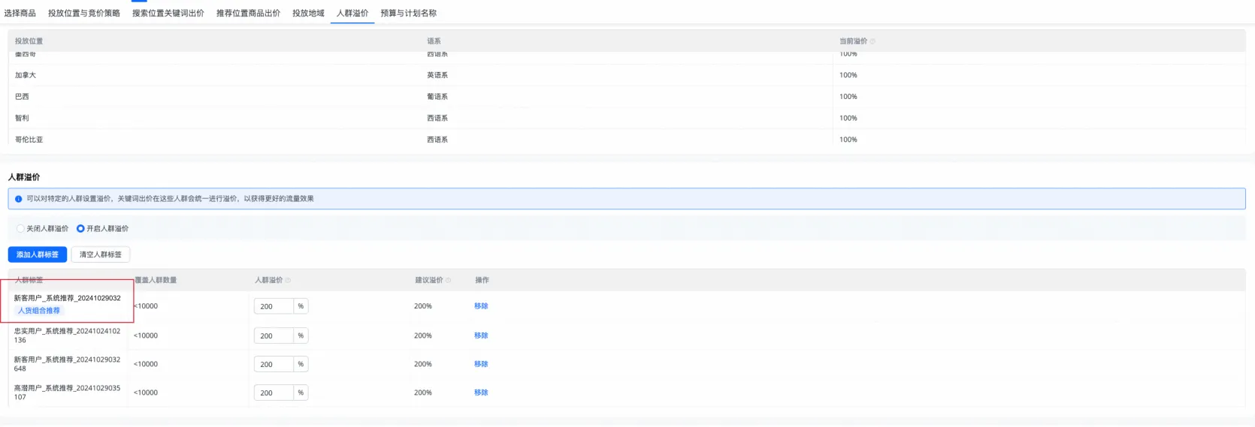Select the 开启人群溢价 radio option
Viewport: 1255px width, 427px height.
(x=80, y=229)
